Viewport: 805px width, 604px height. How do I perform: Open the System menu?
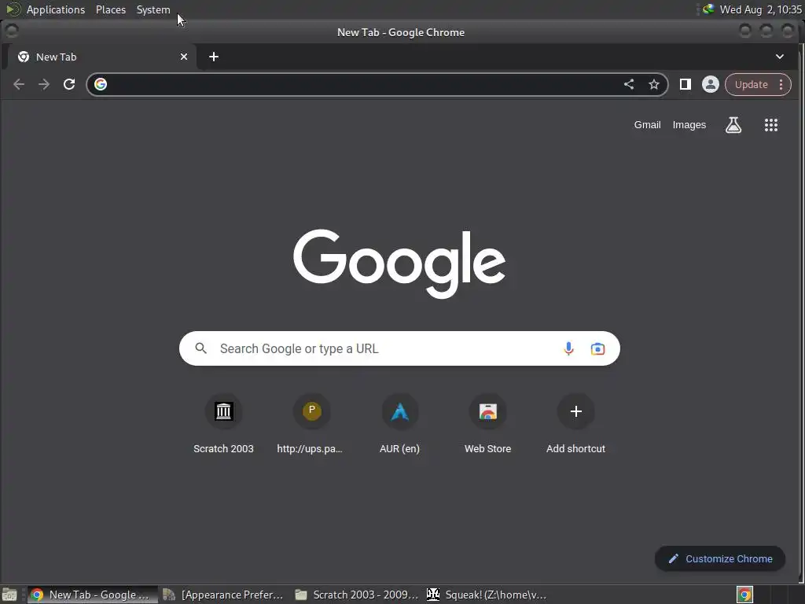click(x=153, y=9)
